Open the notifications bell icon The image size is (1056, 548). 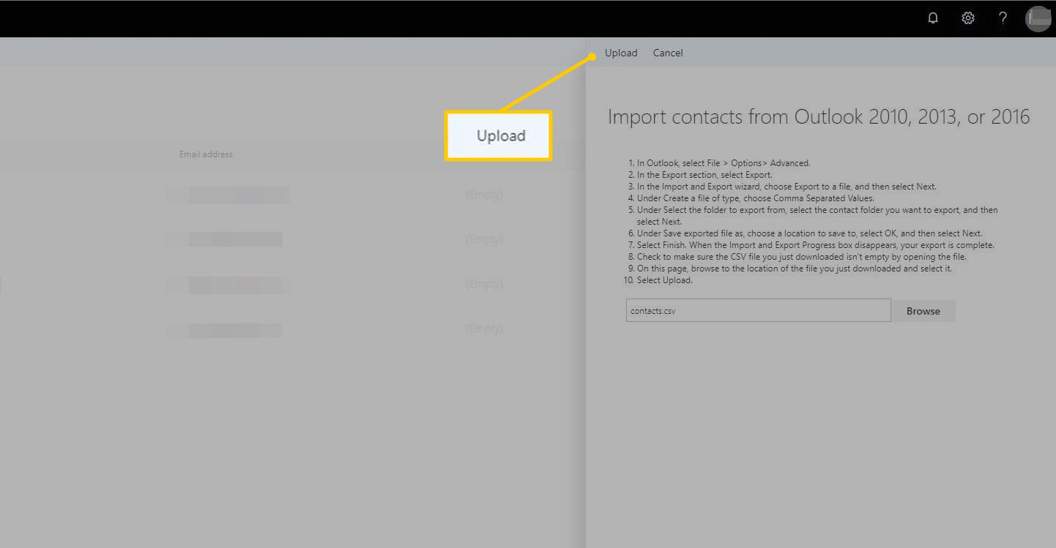coord(933,18)
